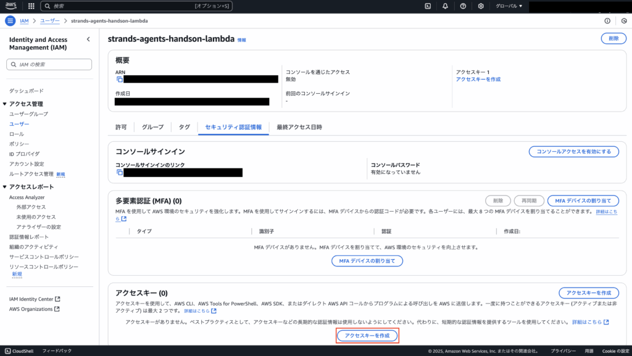Image resolution: width=632 pixels, height=356 pixels.
Task: Open Cookie の設定 in the footer
Action: pos(615,351)
